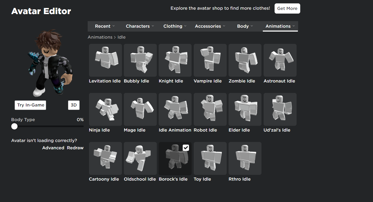Pick the Vampire Idle animation thumbnail
Screen dimensions: 373x202
[x=210, y=60]
